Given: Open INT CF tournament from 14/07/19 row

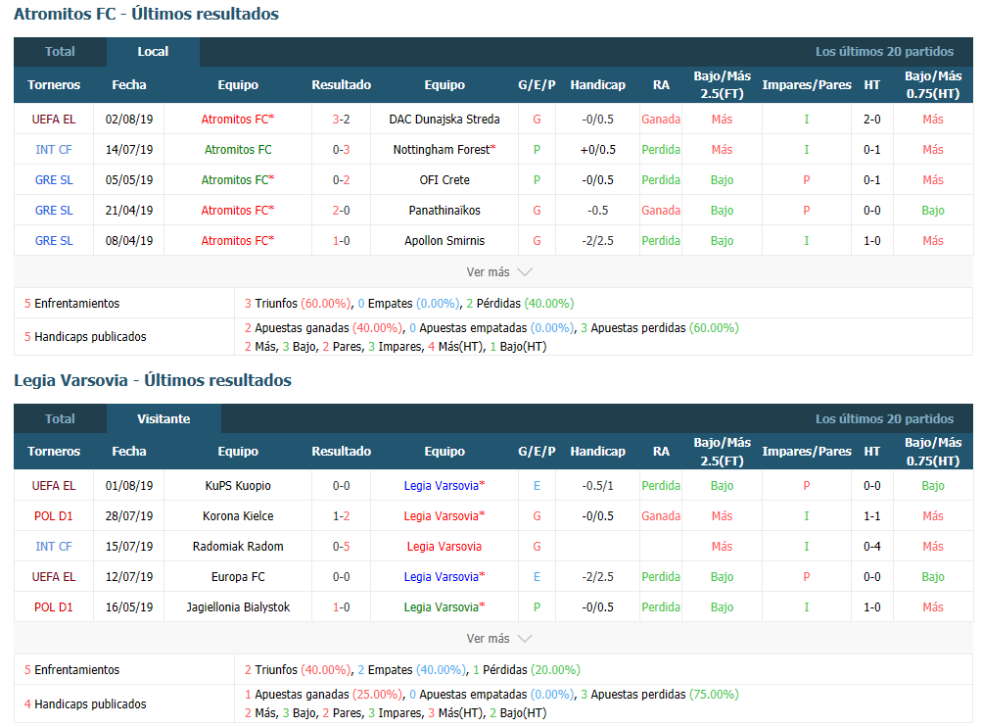Looking at the screenshot, I should click(54, 150).
